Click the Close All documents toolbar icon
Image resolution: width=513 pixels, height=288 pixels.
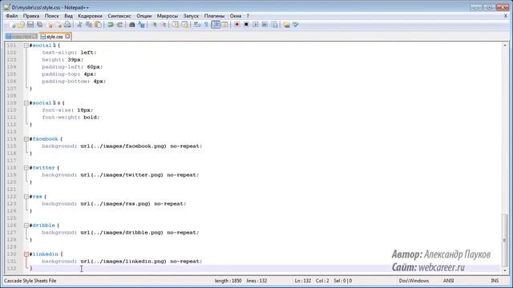tap(59, 25)
